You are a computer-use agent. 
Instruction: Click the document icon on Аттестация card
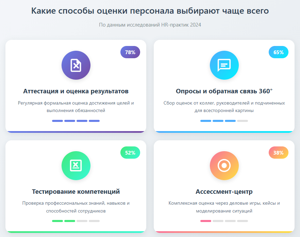point(76,65)
